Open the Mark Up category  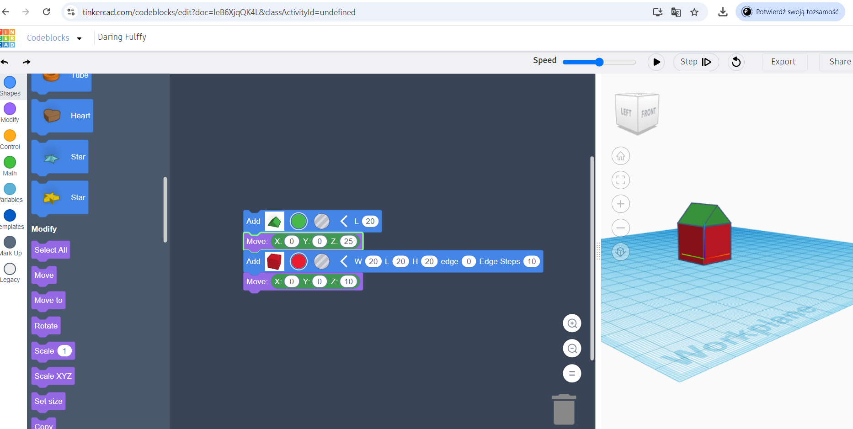(x=10, y=246)
